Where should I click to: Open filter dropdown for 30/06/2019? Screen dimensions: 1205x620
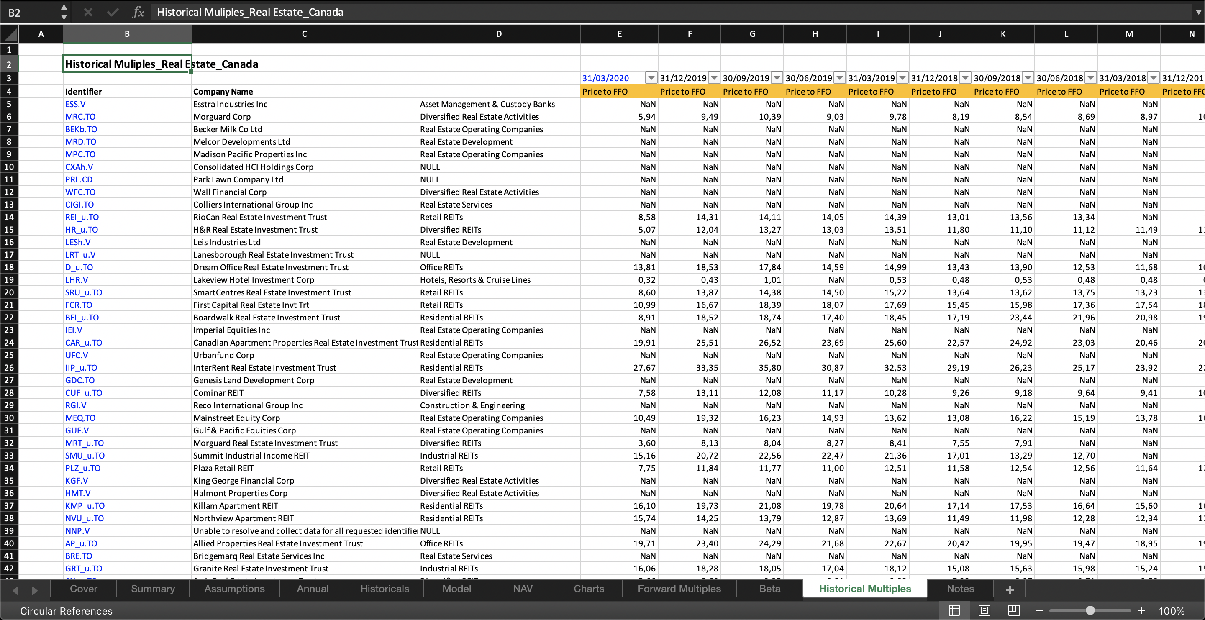coord(840,78)
